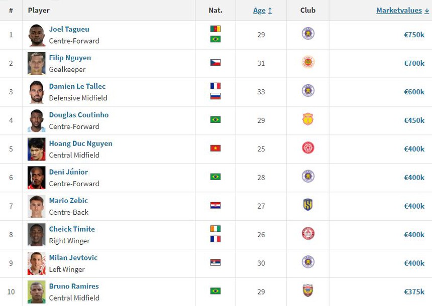Image resolution: width=432 pixels, height=306 pixels.
Task: Sort the table by Marketvalues
Action: point(398,10)
